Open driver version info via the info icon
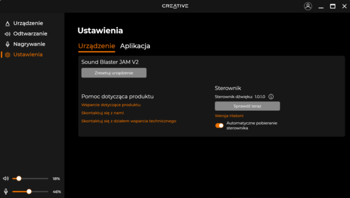Screen dimensions: 350x198 tap(271, 97)
